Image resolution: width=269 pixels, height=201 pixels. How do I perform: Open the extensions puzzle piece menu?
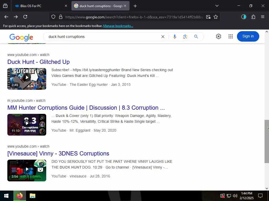[x=253, y=17]
